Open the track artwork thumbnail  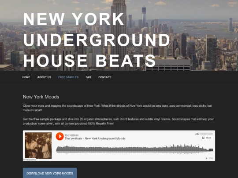coord(38,145)
